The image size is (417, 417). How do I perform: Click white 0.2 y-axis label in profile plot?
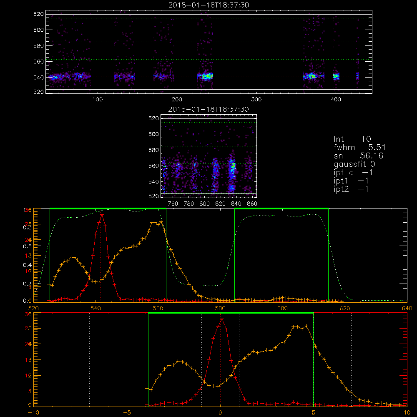pyautogui.click(x=27, y=284)
